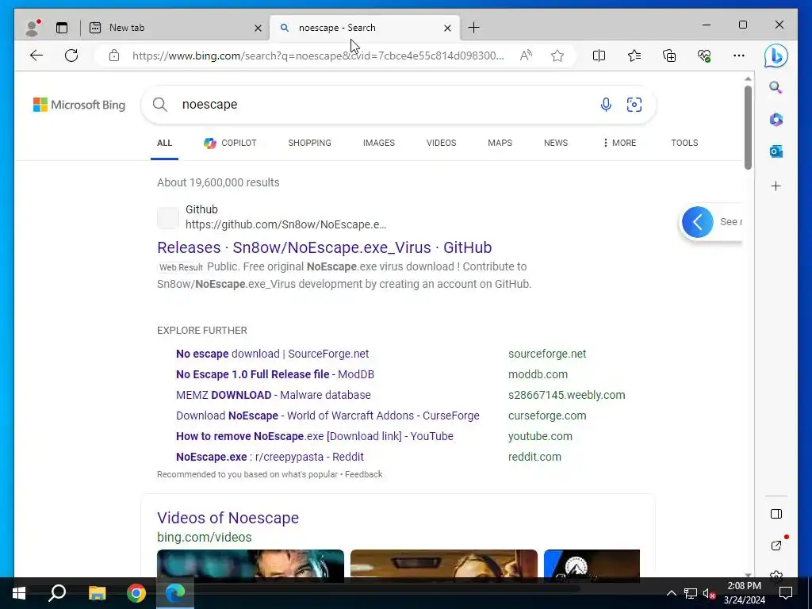Open the IMAGES results tab
This screenshot has width=812, height=609.
click(x=378, y=143)
